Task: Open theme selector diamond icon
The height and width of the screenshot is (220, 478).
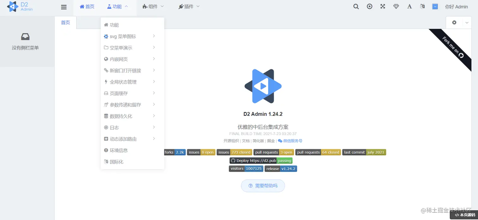Action: [x=396, y=6]
